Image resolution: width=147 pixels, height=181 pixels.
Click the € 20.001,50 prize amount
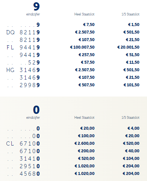coord(128,47)
